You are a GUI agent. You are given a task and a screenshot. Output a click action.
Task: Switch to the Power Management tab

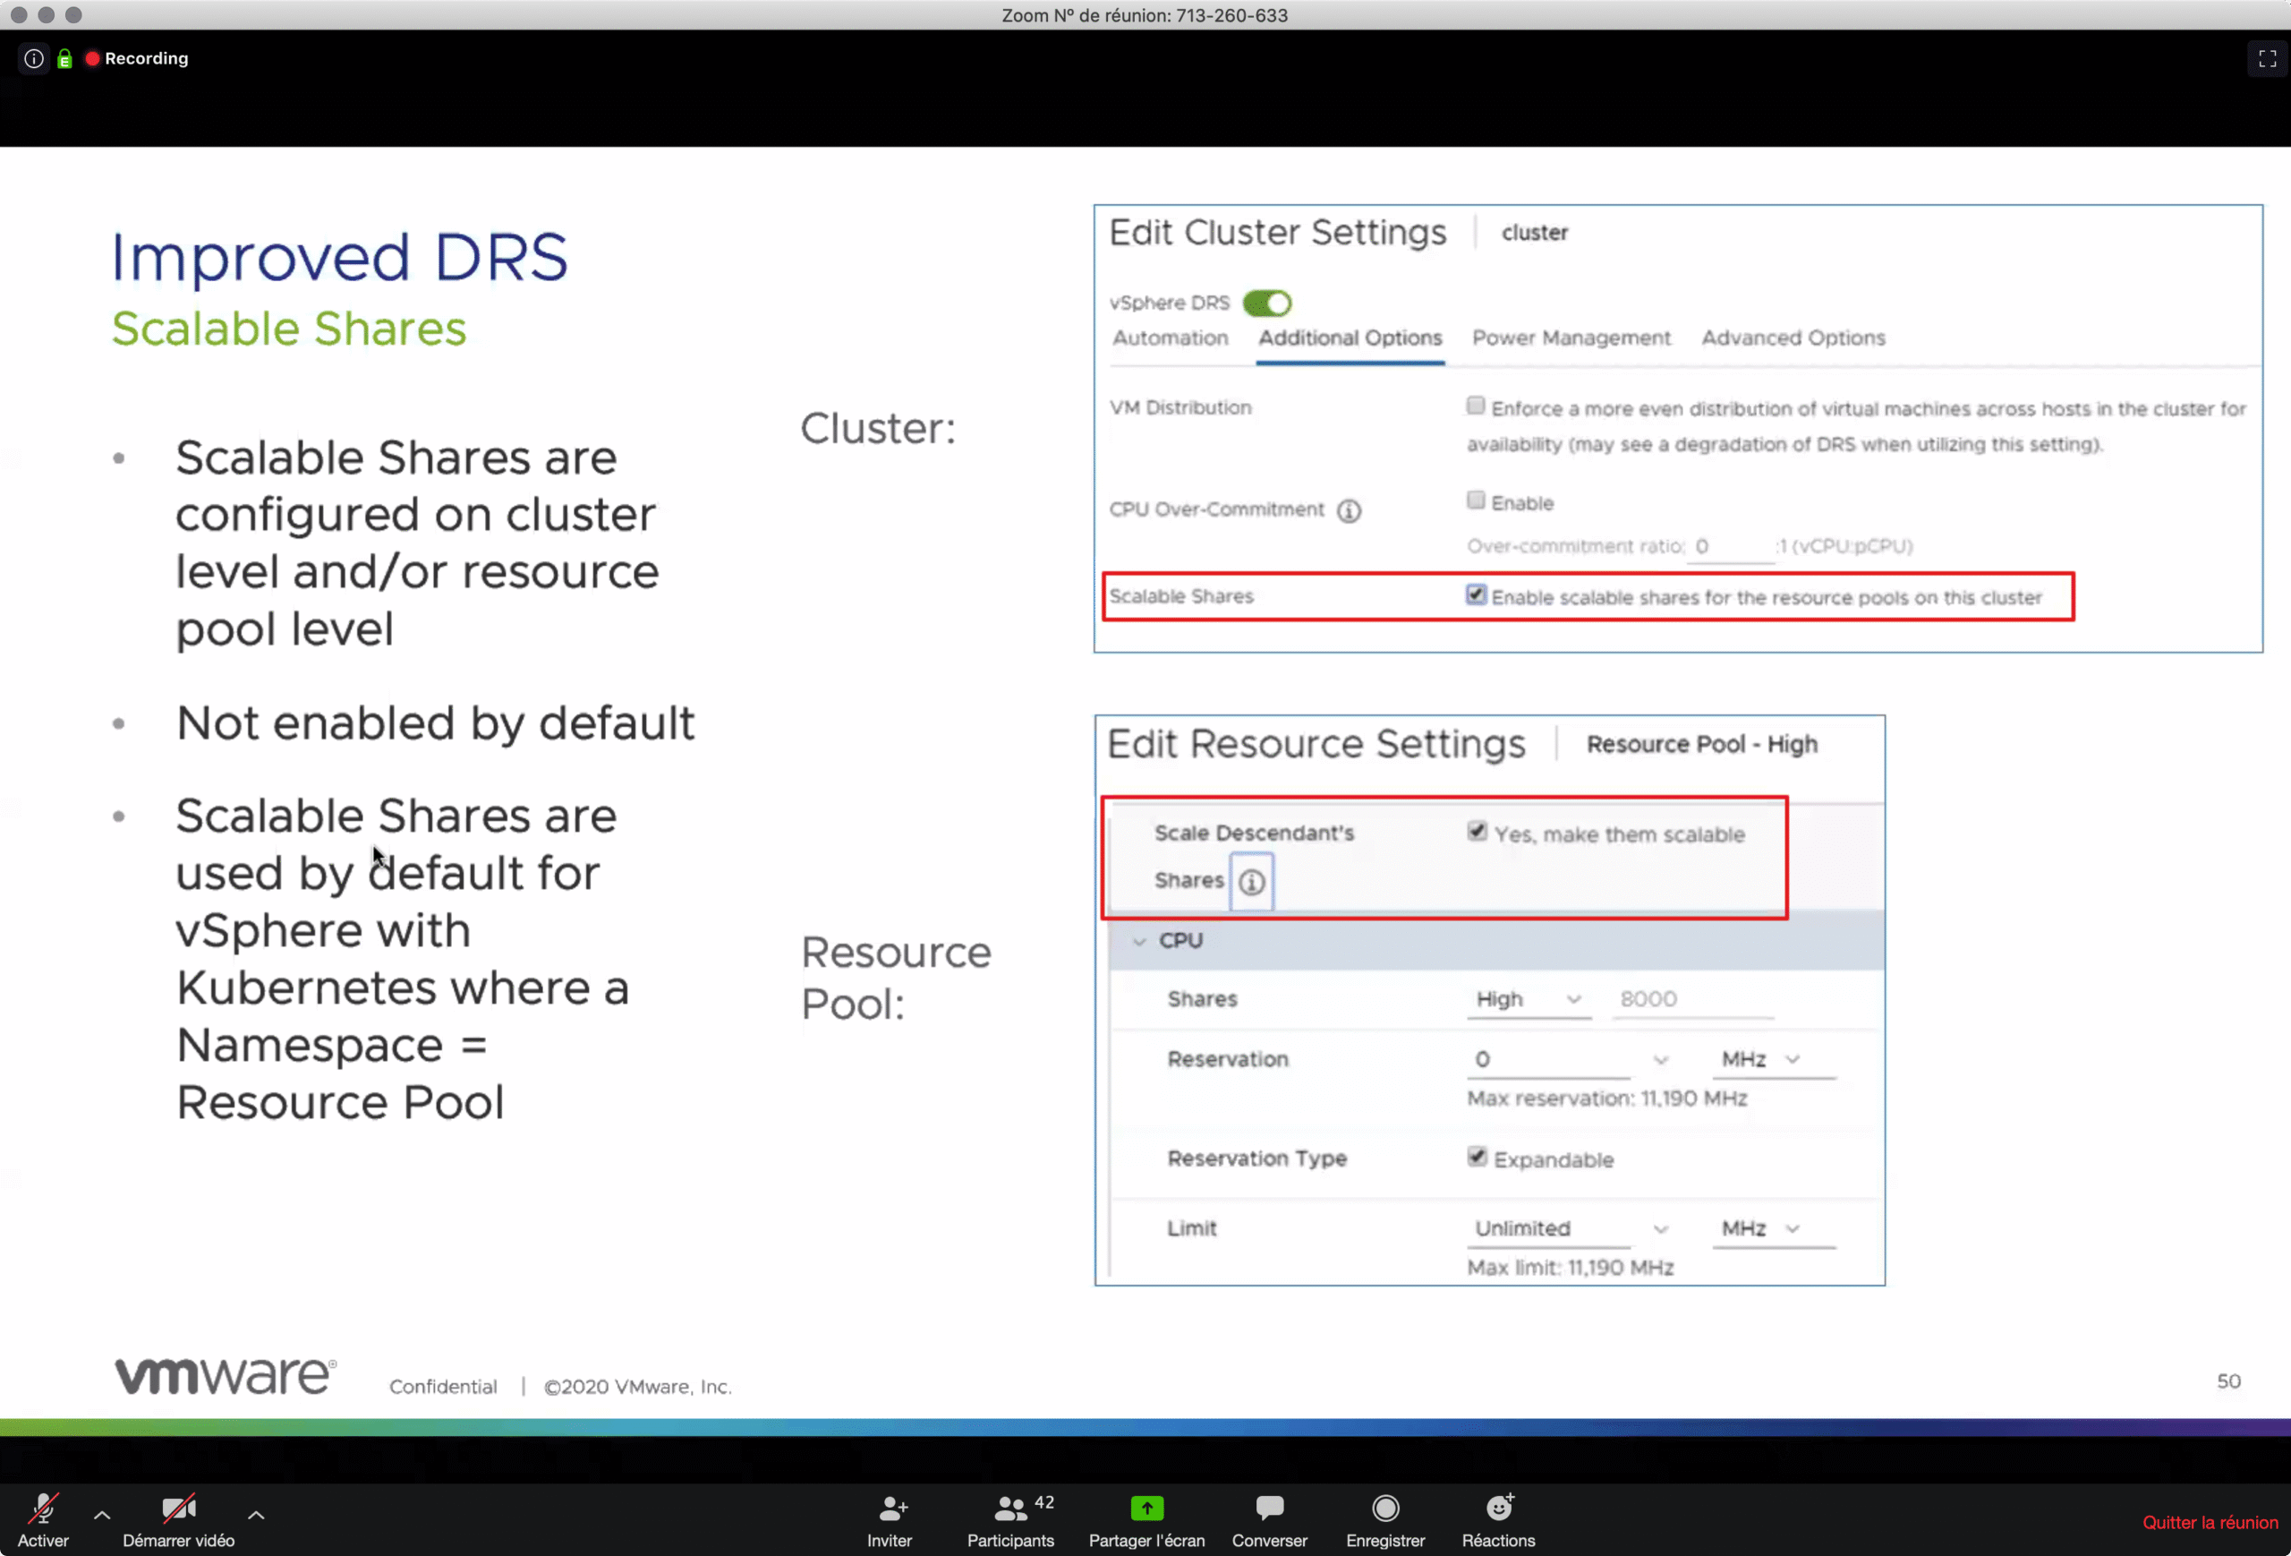1571,338
